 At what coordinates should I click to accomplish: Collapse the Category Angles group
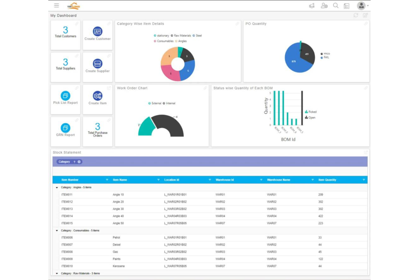coord(57,188)
